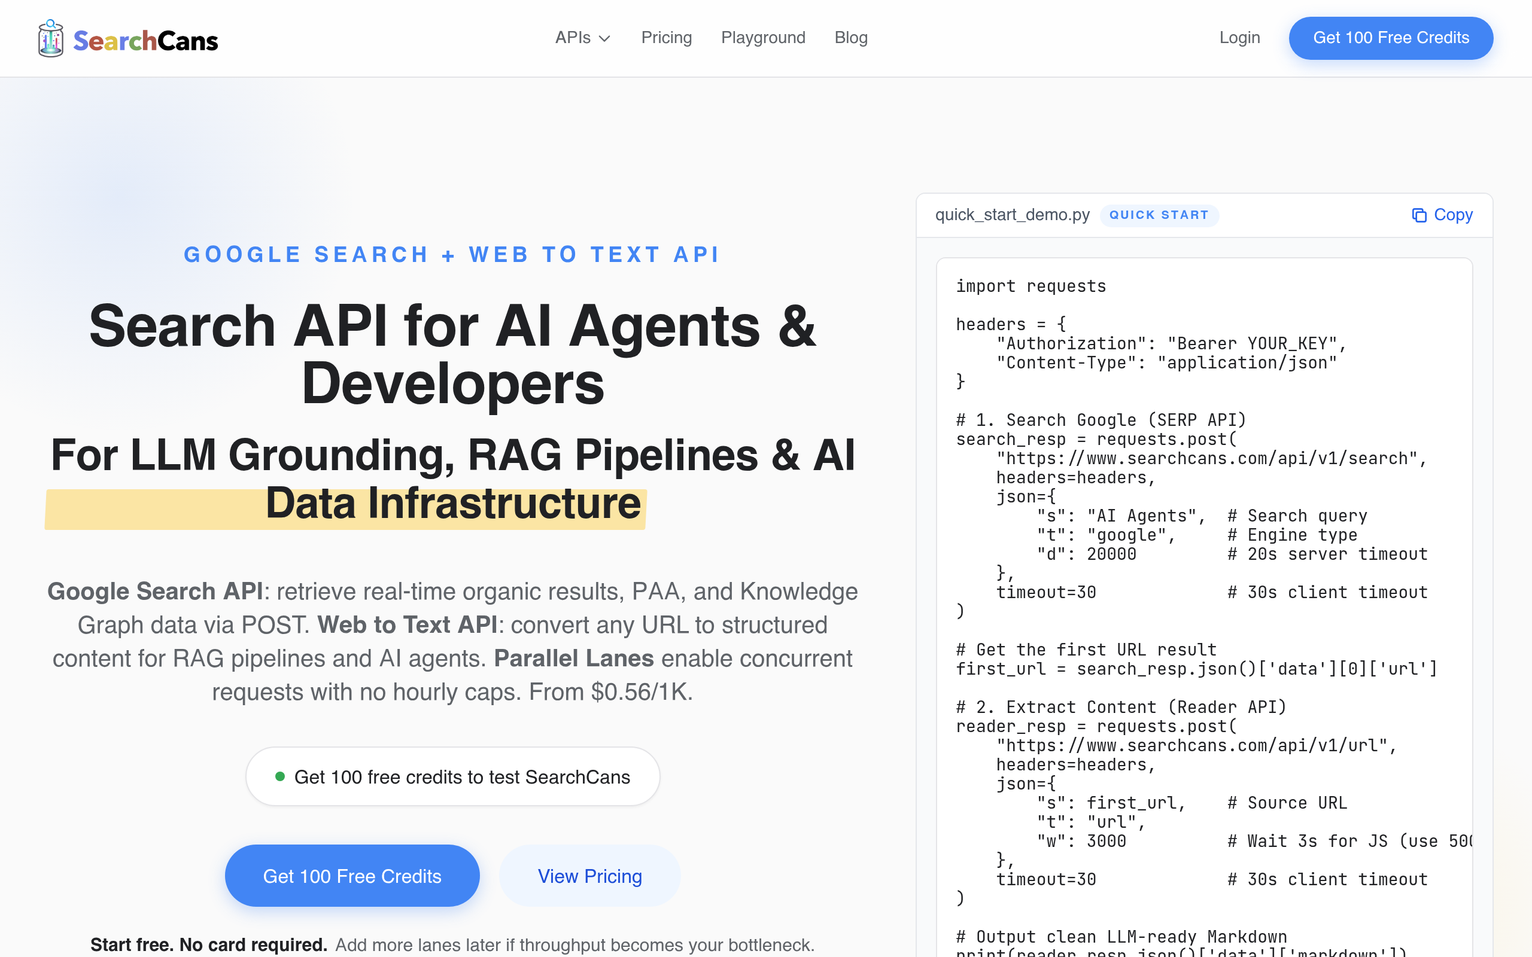Click the View Pricing button
Viewport: 1532px width, 957px height.
[589, 875]
